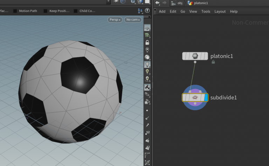This screenshot has height=166, width=269.
Task: Click the sphere and shapes toolbar icon
Action: (x=140, y=2)
